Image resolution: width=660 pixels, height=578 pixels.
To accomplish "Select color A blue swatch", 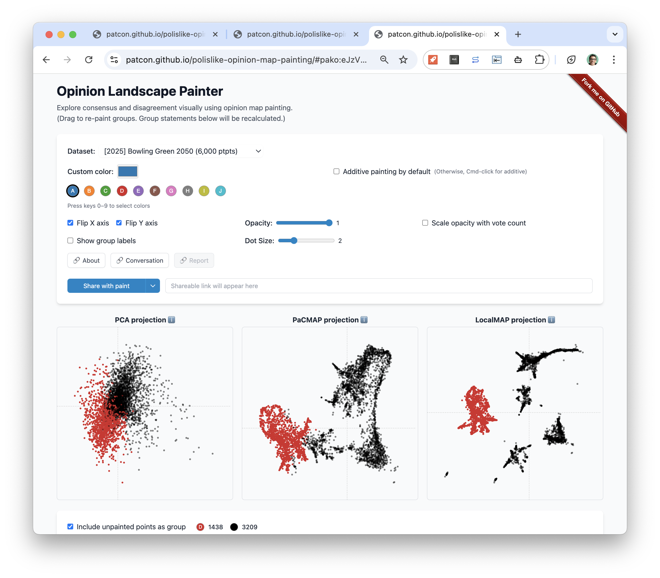I will click(x=73, y=191).
